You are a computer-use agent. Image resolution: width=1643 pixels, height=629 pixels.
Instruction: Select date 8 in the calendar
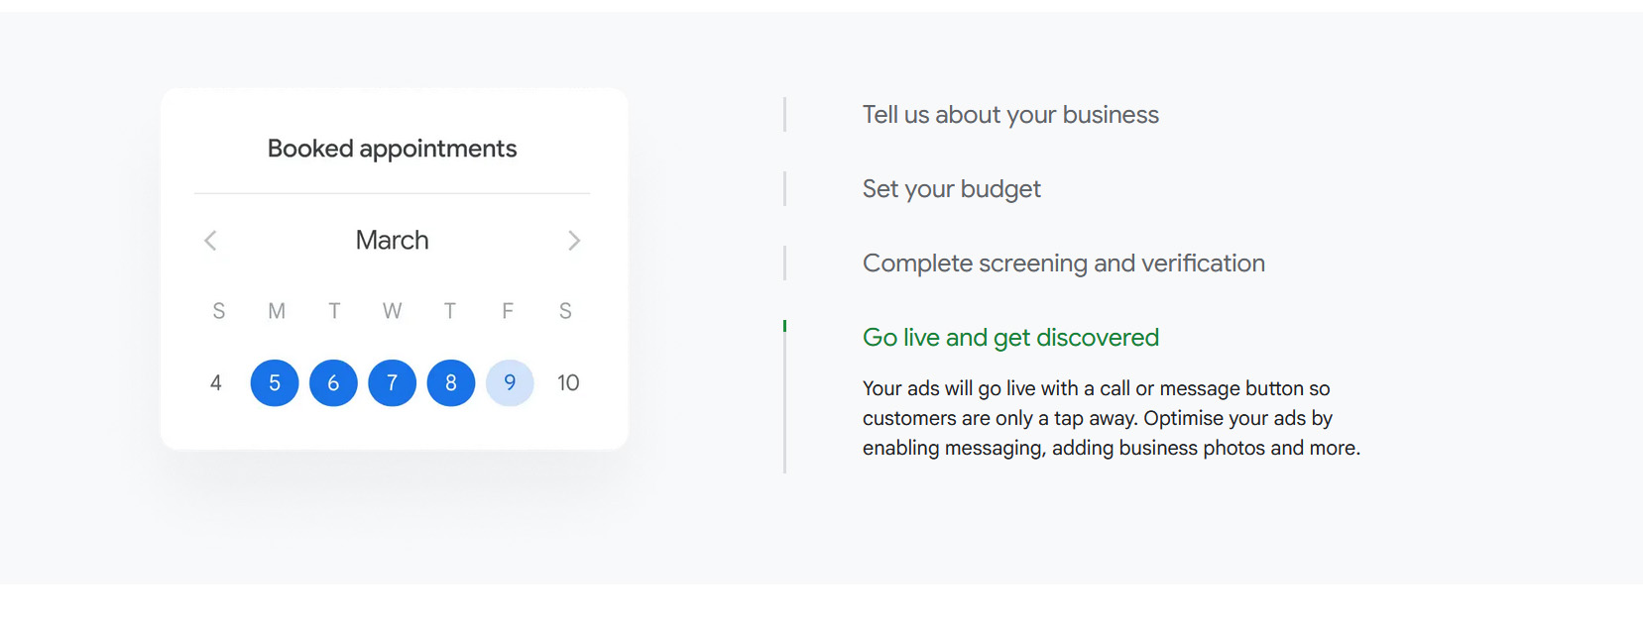coord(451,383)
